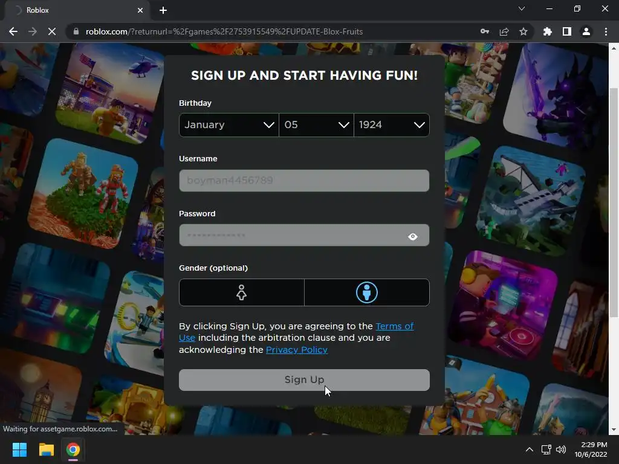Select the female gender option
The height and width of the screenshot is (464, 619).
coord(242,292)
